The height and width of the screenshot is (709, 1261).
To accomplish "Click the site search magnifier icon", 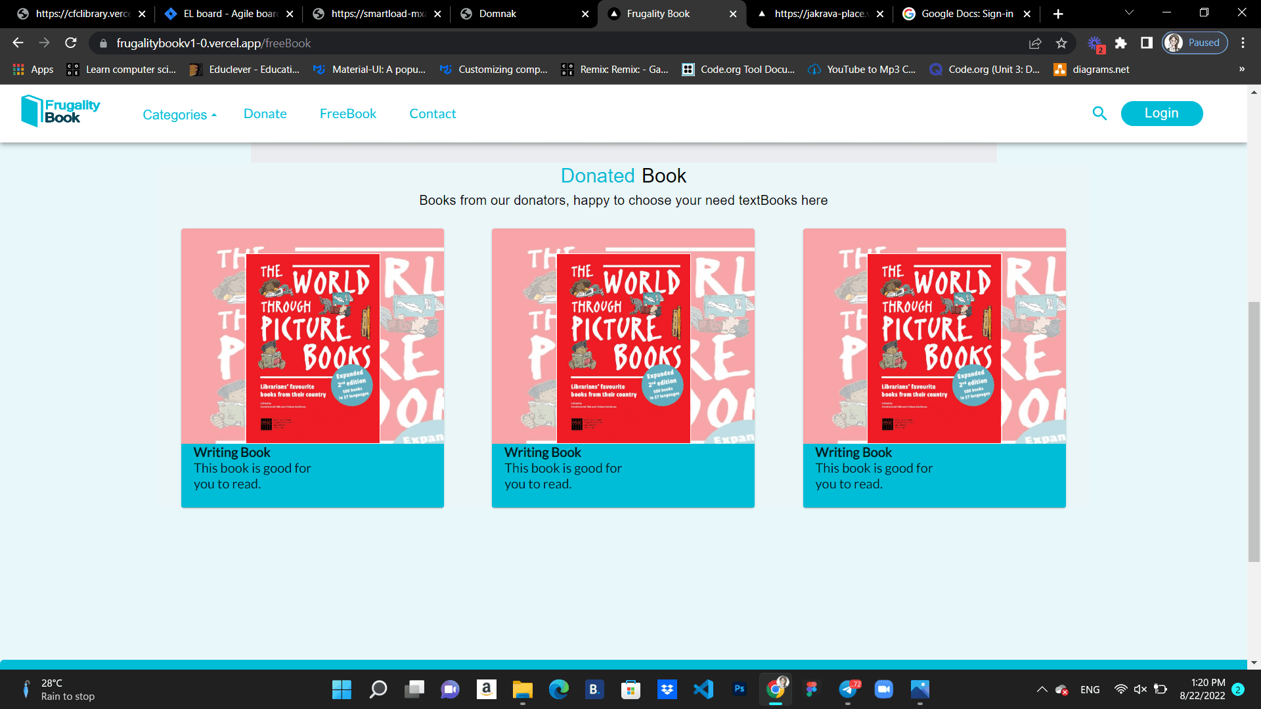I will (x=1099, y=114).
